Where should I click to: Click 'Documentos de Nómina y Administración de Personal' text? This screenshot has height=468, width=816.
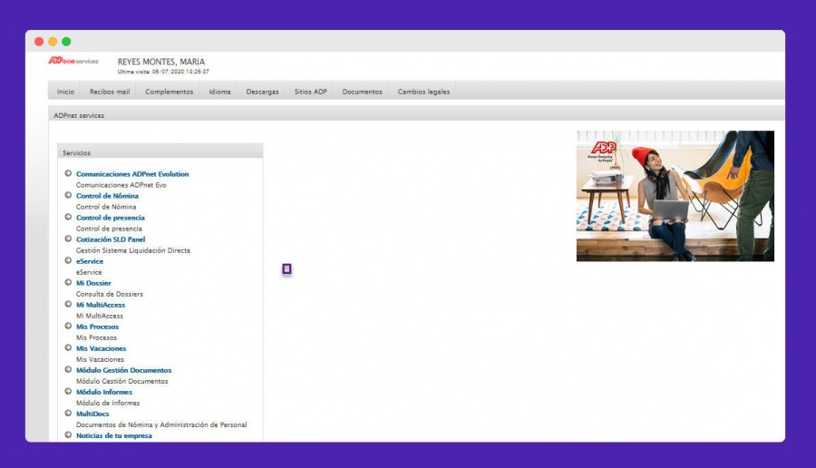(161, 424)
